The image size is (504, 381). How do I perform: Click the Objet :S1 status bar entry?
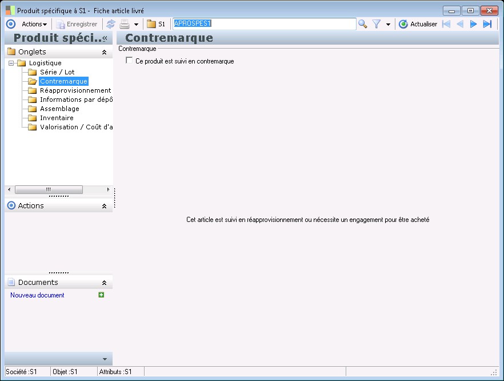(65, 372)
